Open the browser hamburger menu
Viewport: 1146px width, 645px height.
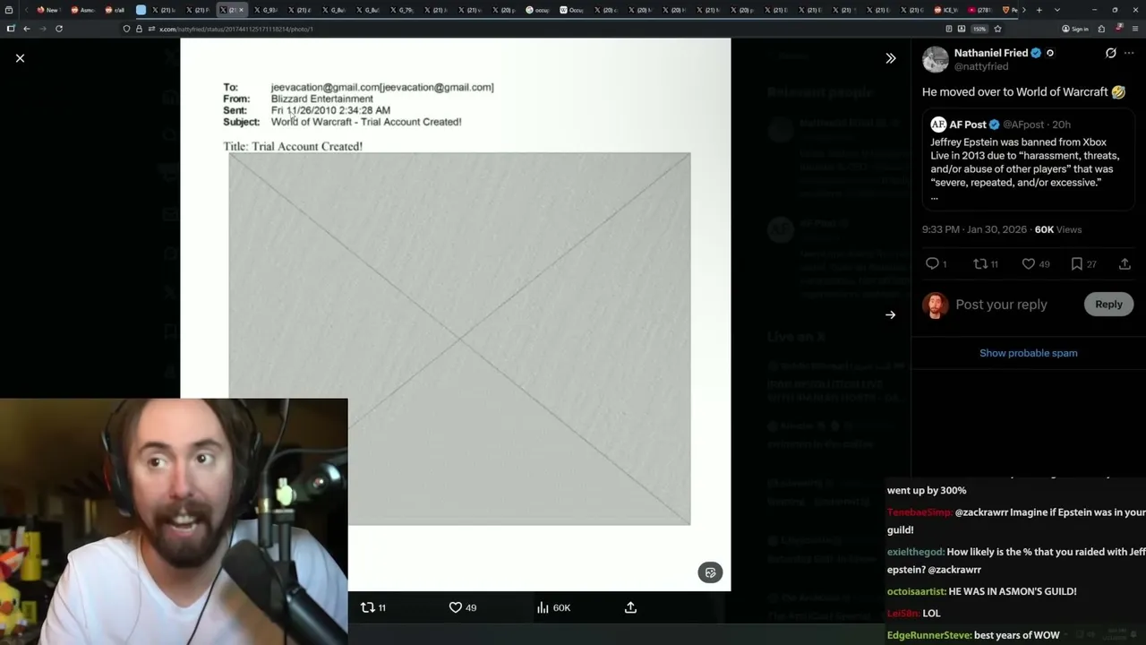click(1135, 29)
